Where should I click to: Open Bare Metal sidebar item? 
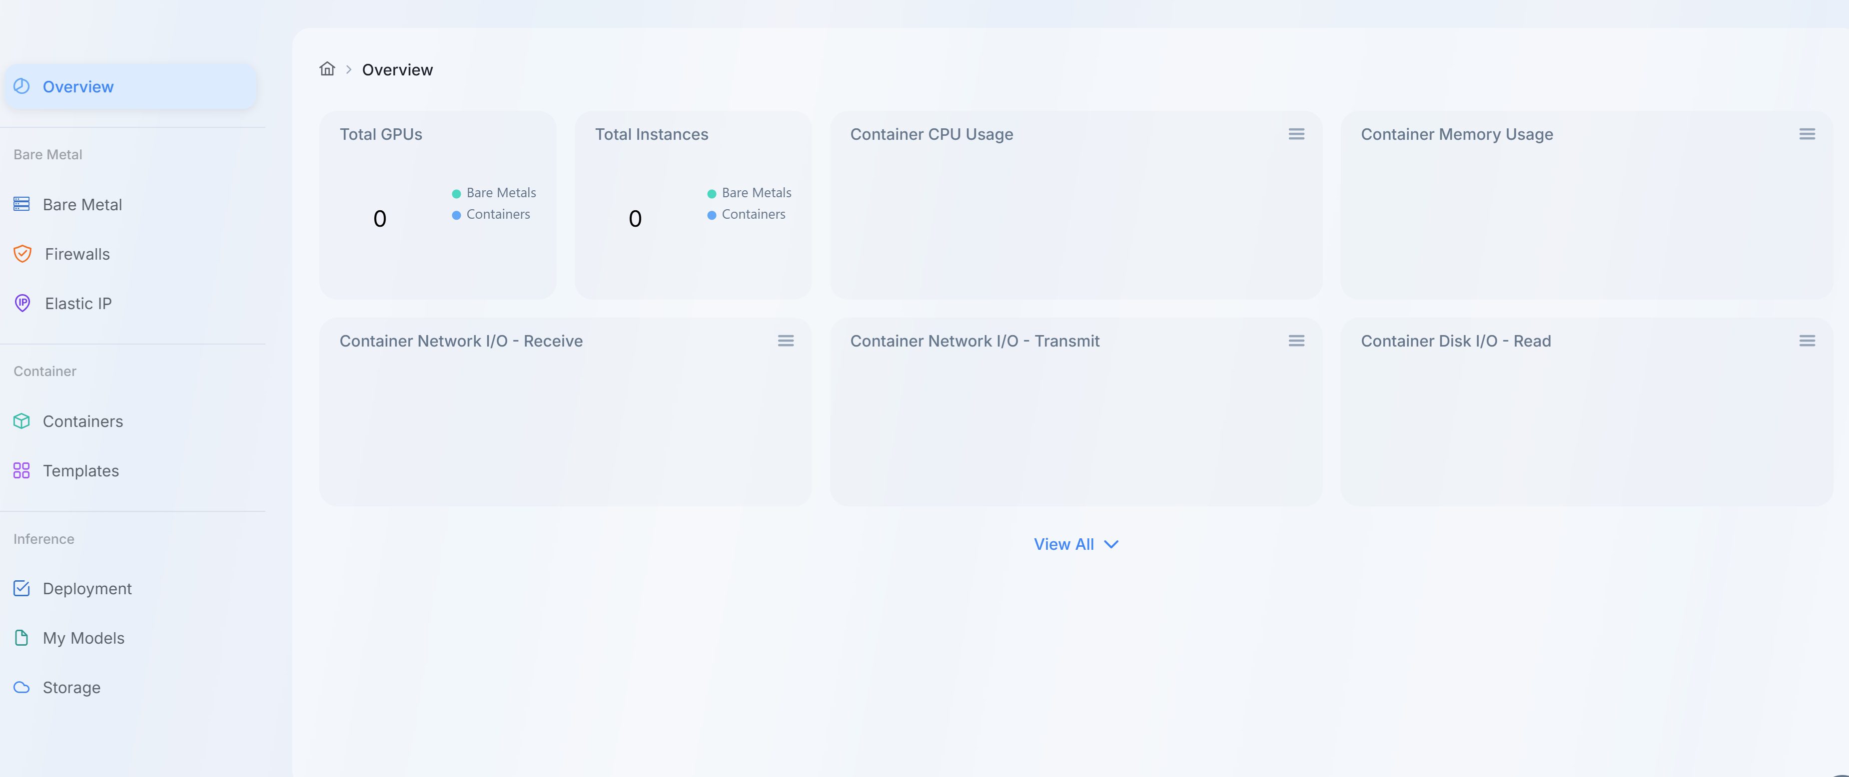pyautogui.click(x=82, y=204)
